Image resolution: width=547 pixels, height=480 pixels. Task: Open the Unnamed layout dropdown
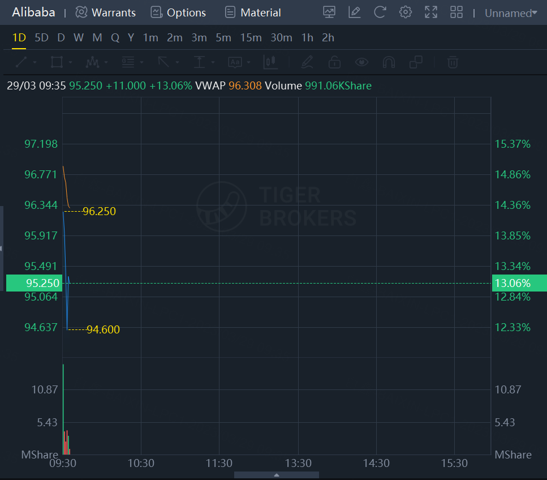click(511, 13)
